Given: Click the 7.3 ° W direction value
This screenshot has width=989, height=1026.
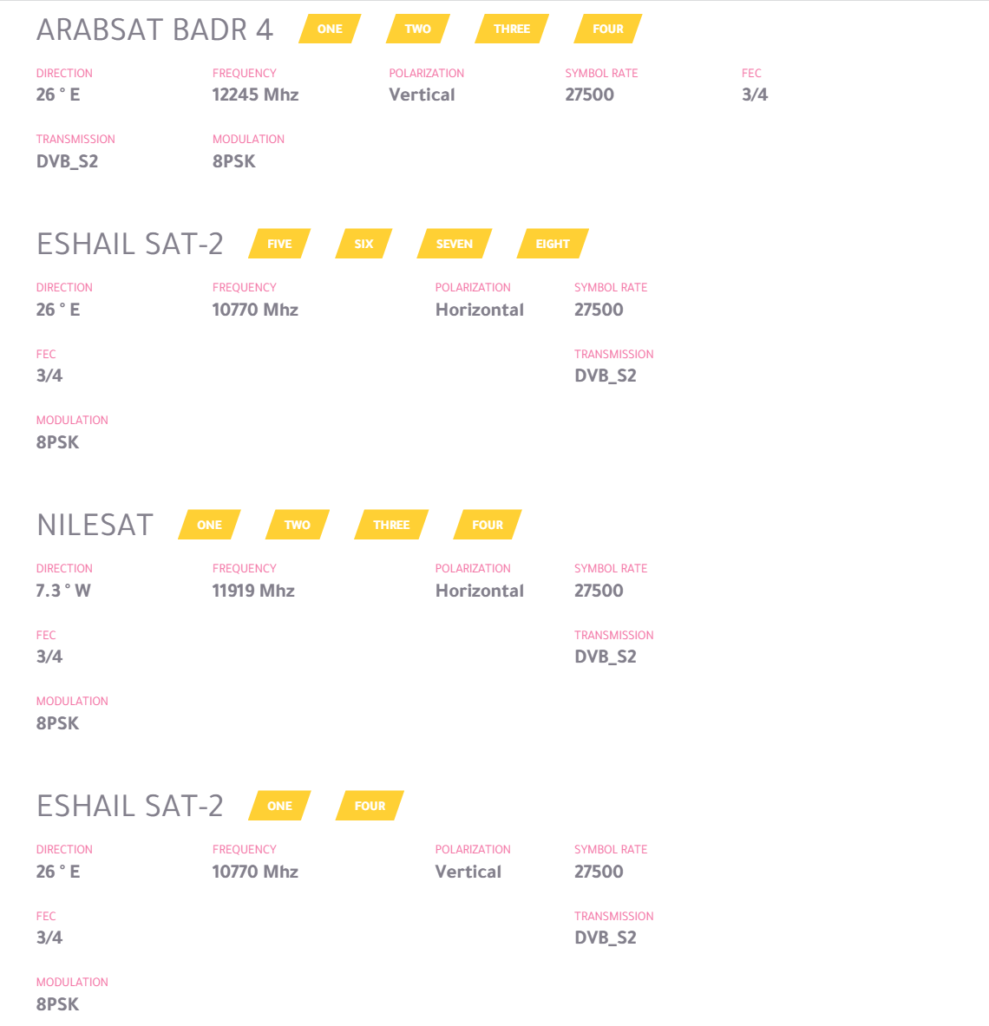Looking at the screenshot, I should point(63,591).
